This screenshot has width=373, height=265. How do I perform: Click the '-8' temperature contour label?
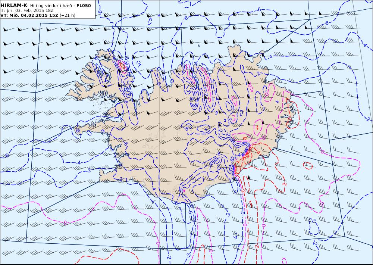[218, 154]
